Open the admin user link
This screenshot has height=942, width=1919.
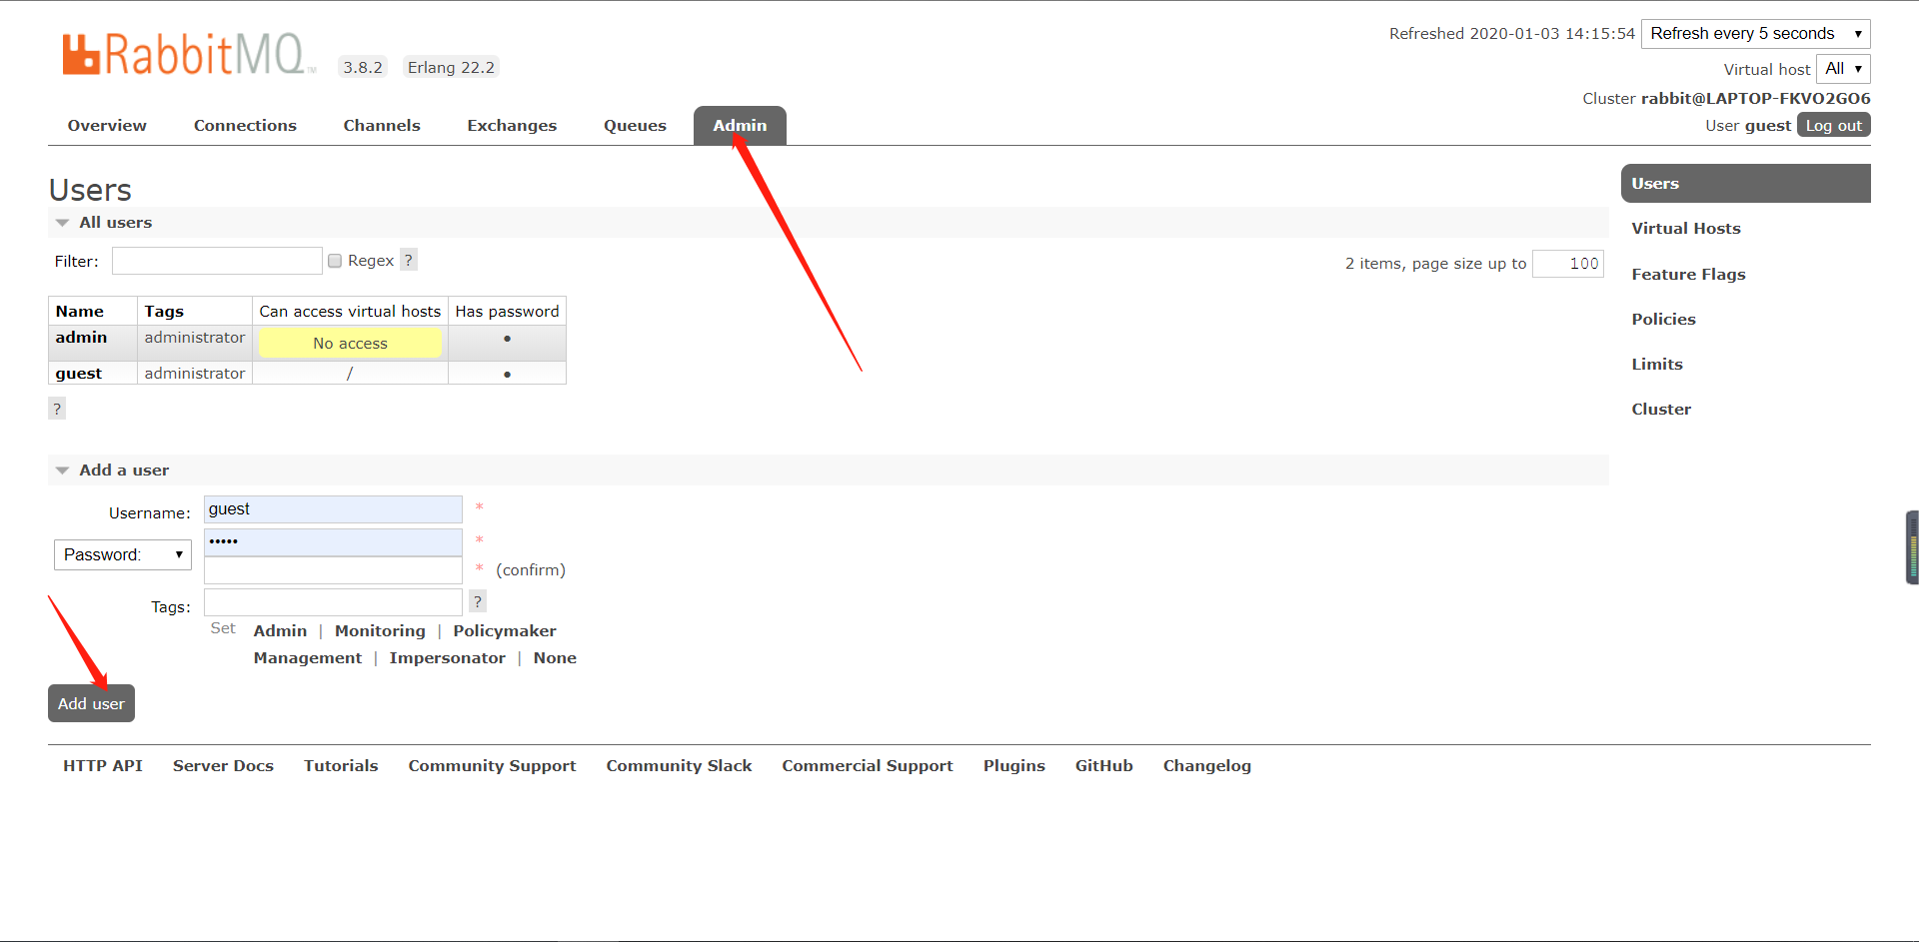(x=81, y=338)
